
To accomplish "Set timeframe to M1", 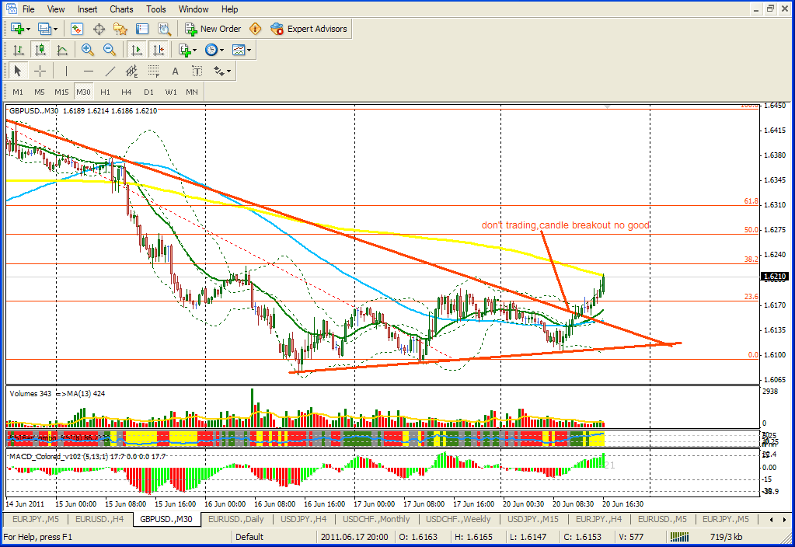I will 18,92.
